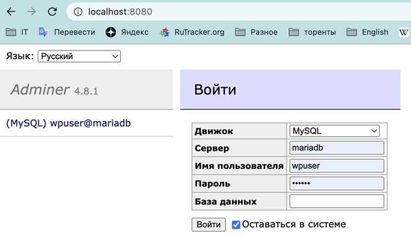Uncheck the Оставаться в системе checkbox
411x238 pixels.
(x=236, y=225)
